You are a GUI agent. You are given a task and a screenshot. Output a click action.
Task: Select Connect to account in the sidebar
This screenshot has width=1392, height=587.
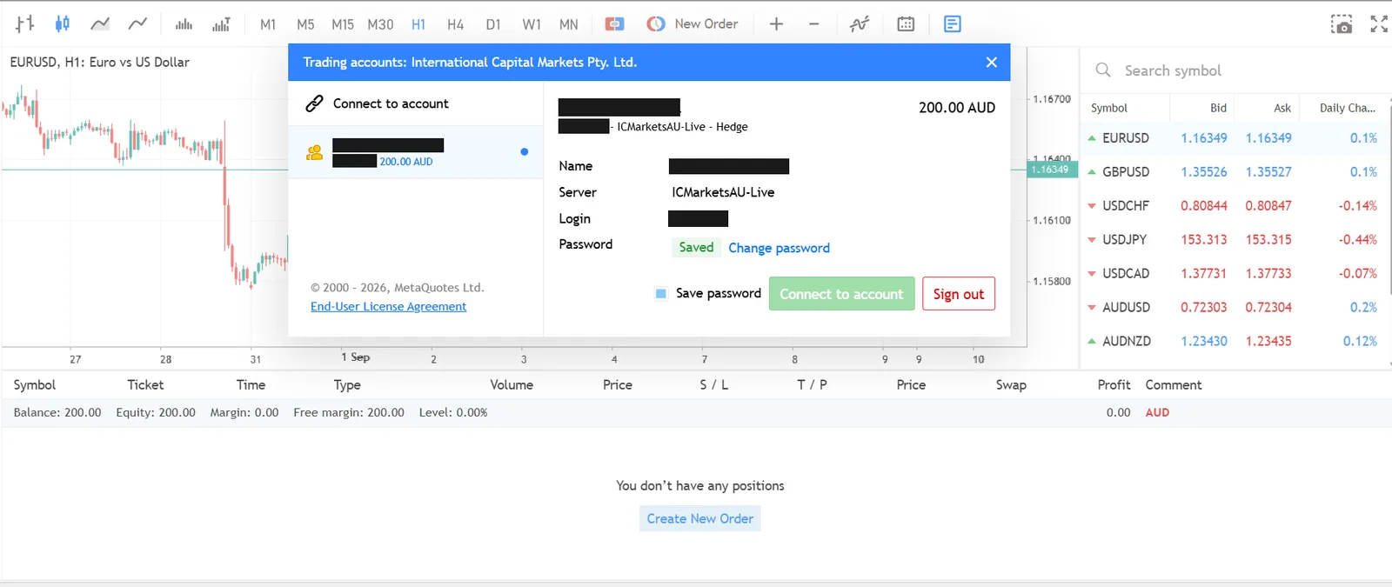(x=416, y=103)
